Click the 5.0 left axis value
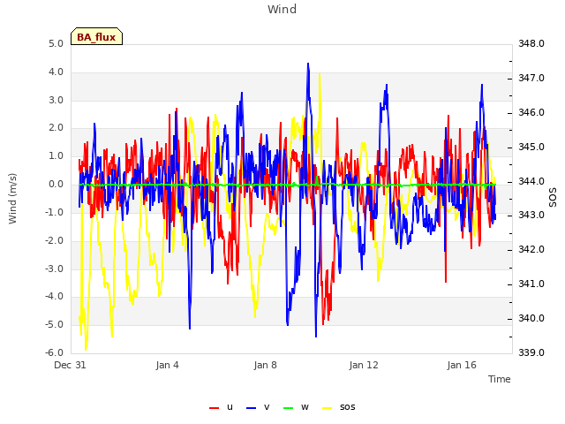Image resolution: width=565 pixels, height=424 pixels. pyautogui.click(x=56, y=43)
